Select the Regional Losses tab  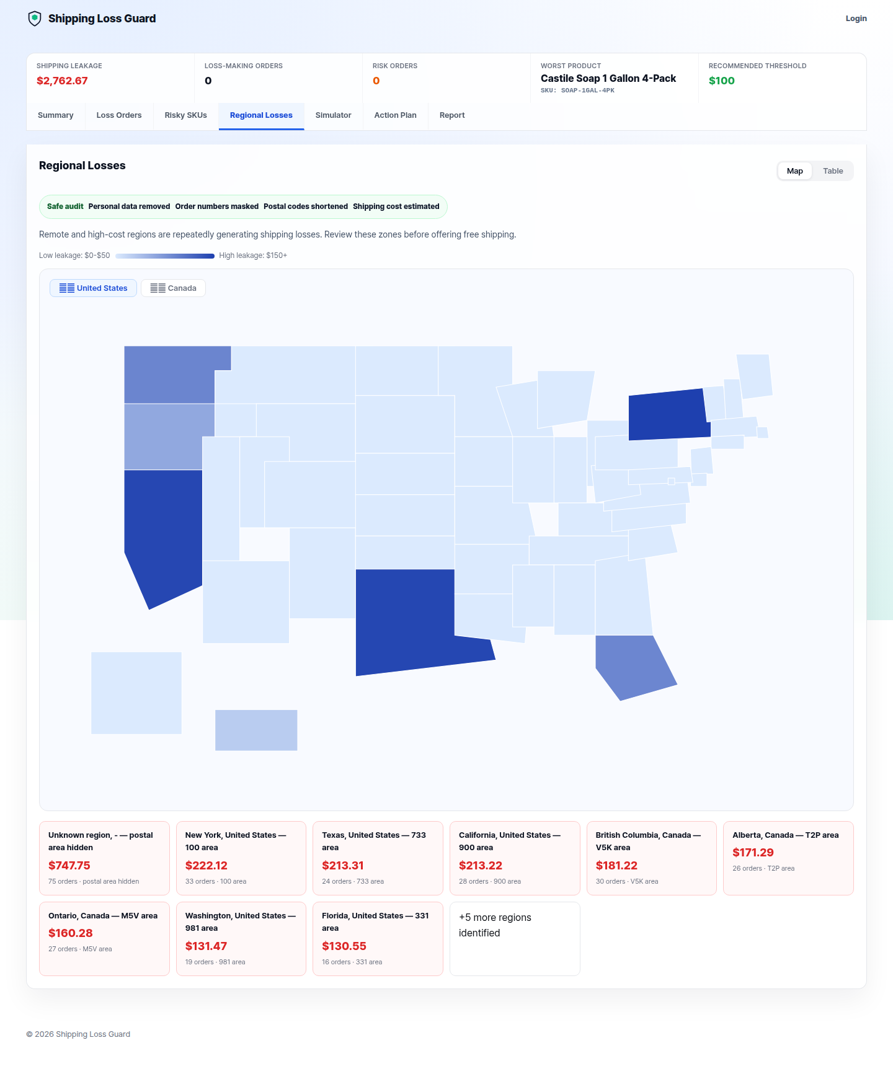261,115
